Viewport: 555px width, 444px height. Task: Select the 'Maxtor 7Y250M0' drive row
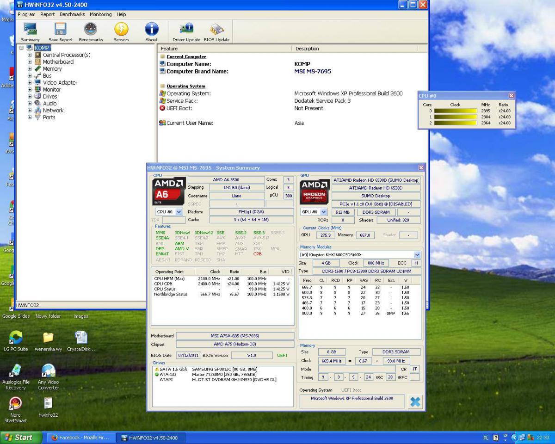tap(223, 374)
